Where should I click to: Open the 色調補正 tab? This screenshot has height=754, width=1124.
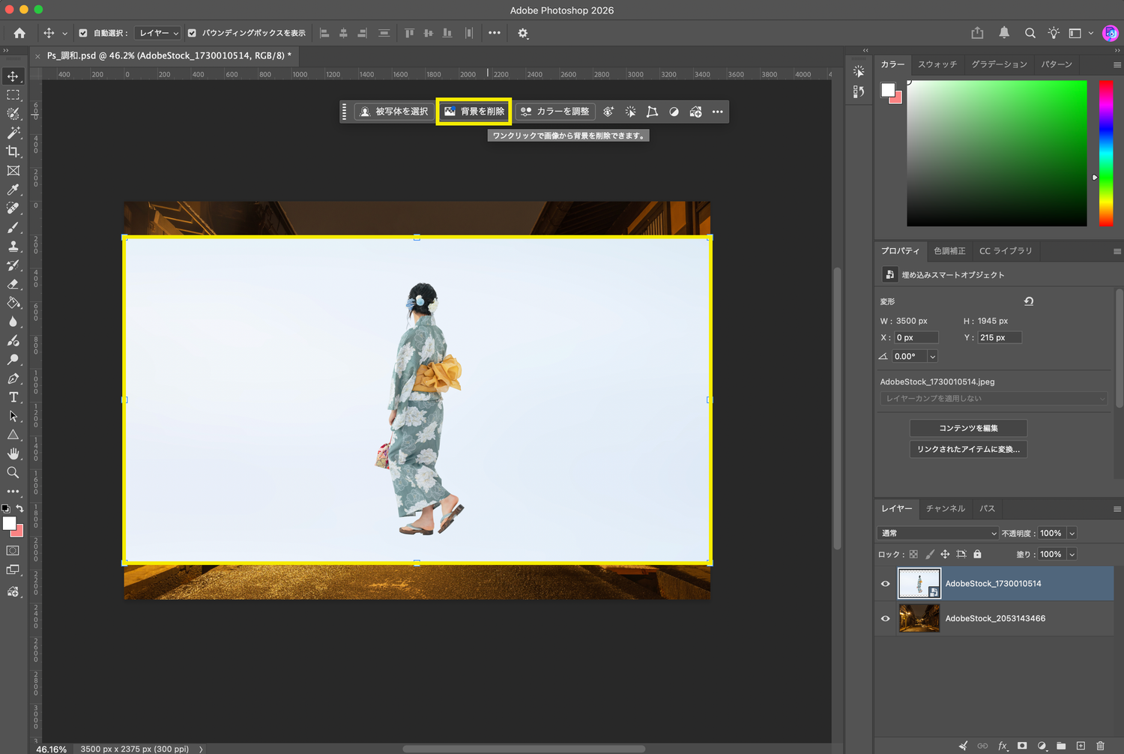[x=949, y=251]
